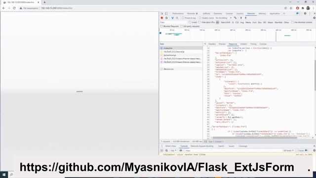Create live expression with eye icon
This screenshot has height=178, width=316.
tap(181, 150)
